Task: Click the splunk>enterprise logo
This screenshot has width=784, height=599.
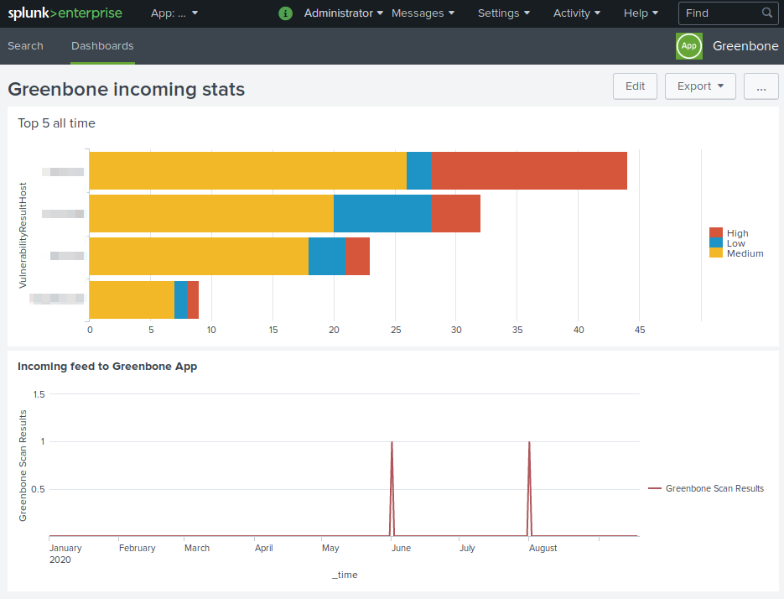Action: tap(65, 13)
